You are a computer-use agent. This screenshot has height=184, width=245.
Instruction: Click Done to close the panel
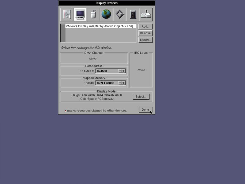click(145, 109)
